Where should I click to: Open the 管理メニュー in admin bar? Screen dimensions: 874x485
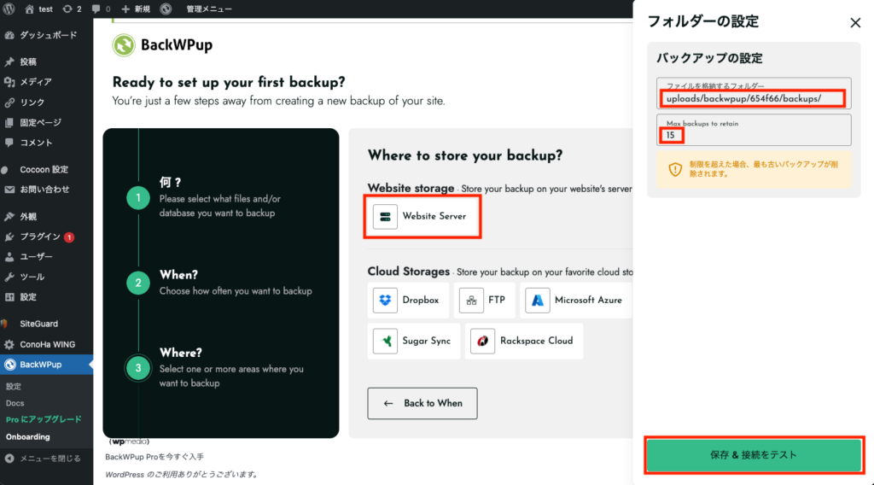tap(209, 9)
